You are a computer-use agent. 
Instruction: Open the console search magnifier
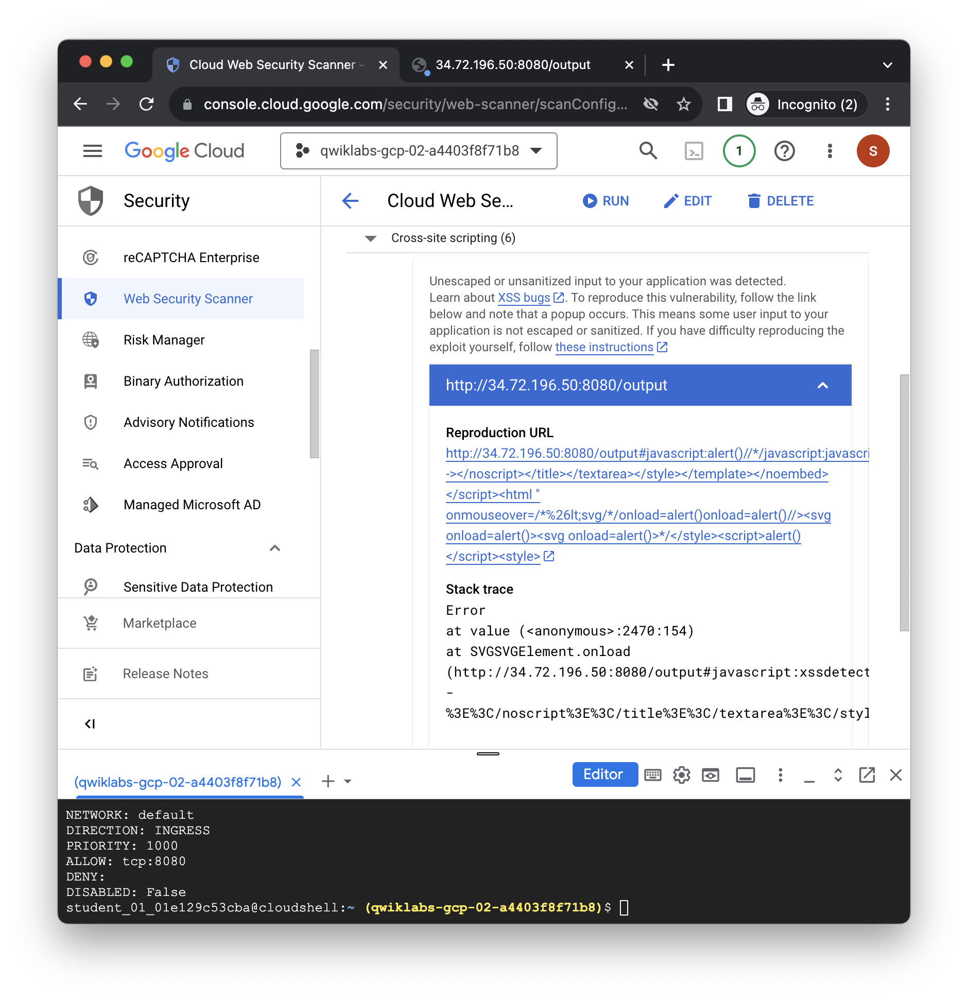tap(648, 151)
